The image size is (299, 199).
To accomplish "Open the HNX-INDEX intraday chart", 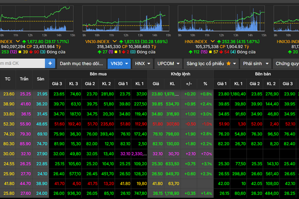I will [221, 18].
